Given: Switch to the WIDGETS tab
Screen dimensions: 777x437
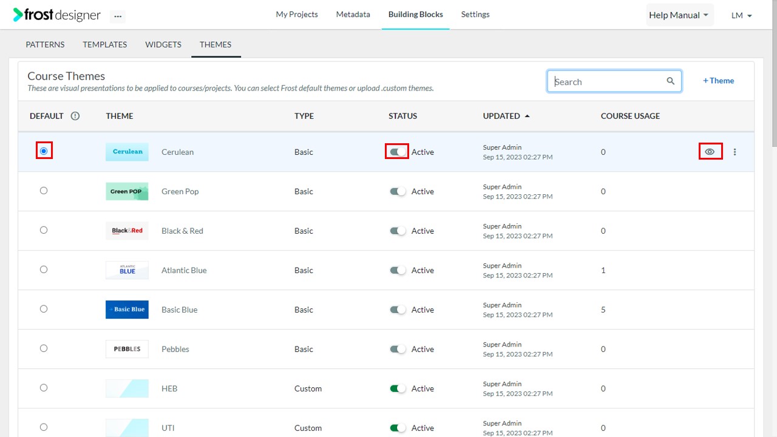Looking at the screenshot, I should point(163,44).
